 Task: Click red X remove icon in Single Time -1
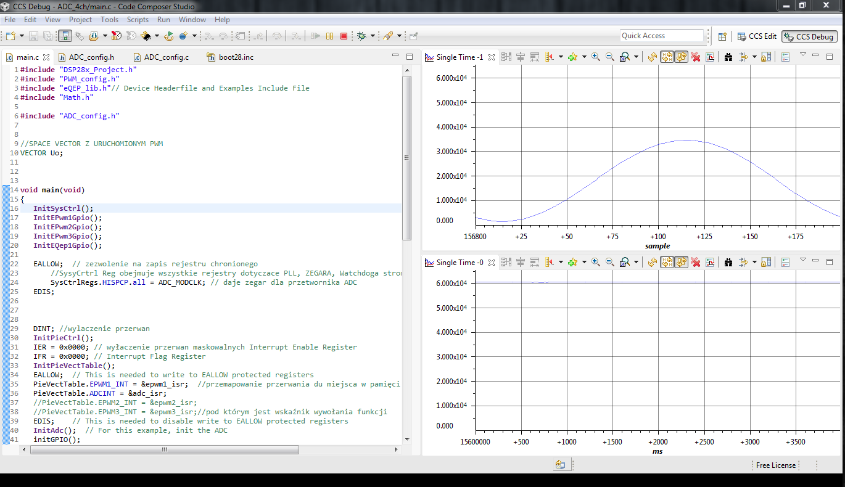click(696, 57)
